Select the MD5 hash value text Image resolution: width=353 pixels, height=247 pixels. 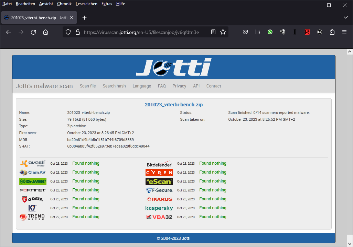tap(100, 140)
